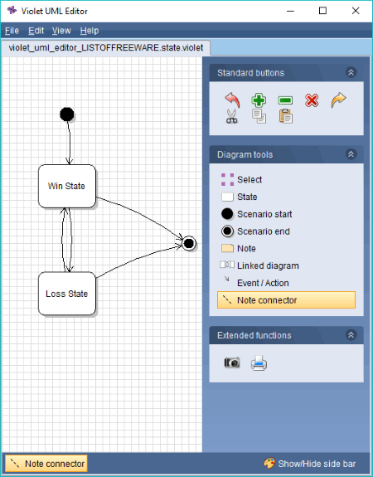Click the Paste clipboard icon
The width and height of the screenshot is (373, 477).
[286, 116]
